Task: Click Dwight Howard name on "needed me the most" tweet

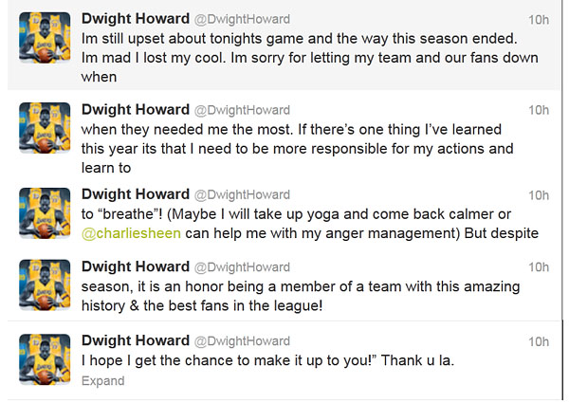Action: coord(136,109)
